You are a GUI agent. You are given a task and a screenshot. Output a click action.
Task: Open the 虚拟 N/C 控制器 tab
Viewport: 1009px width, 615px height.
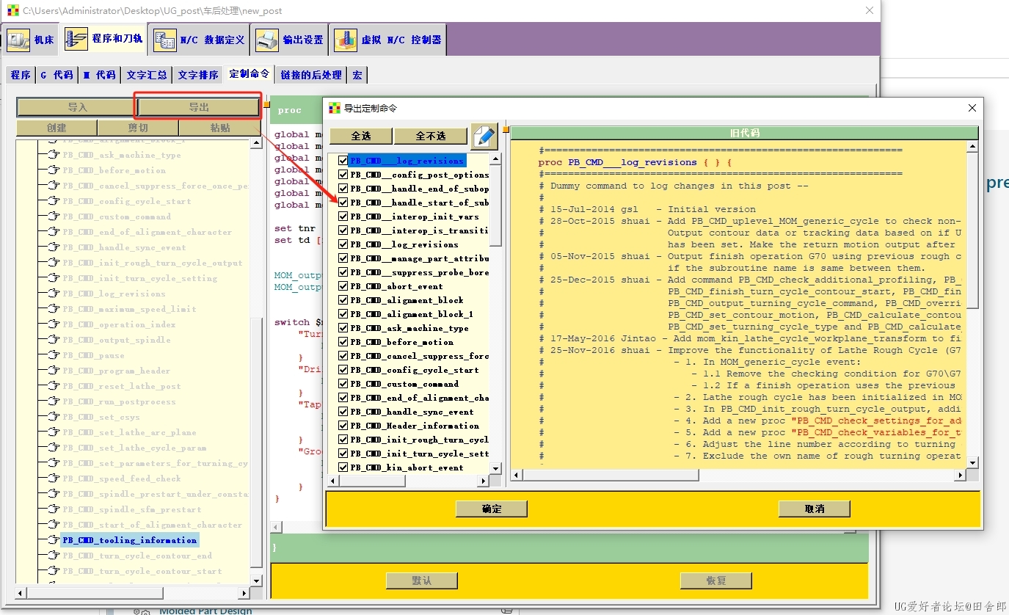point(388,40)
